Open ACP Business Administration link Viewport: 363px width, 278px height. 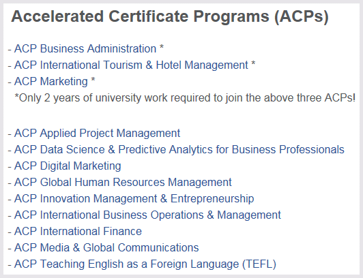(85, 49)
